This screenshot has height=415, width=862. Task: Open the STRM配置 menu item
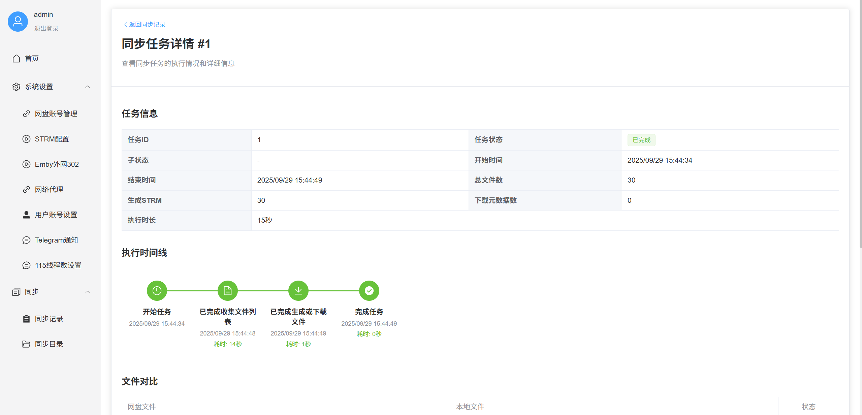pos(52,139)
